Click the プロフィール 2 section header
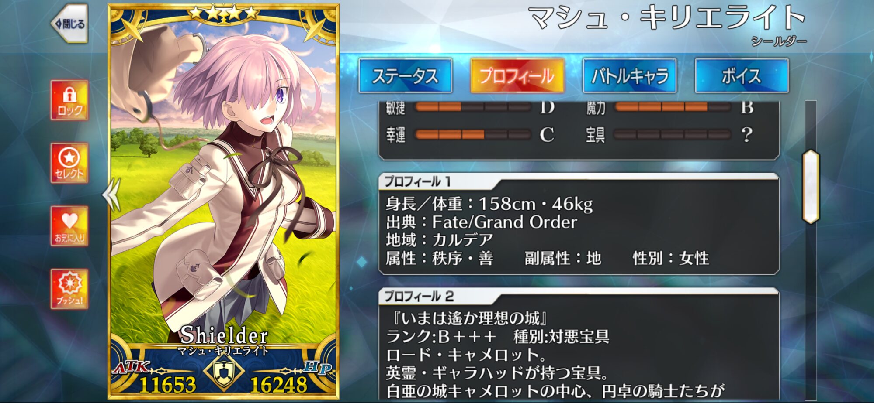Image resolution: width=874 pixels, height=403 pixels. (420, 296)
